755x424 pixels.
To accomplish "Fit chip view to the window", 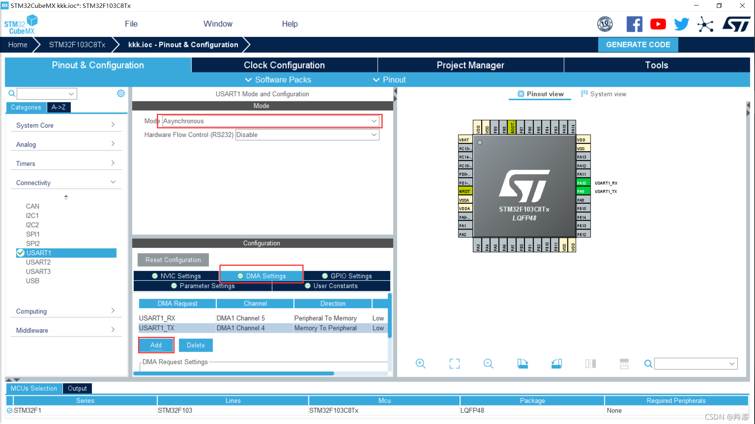I will (455, 364).
